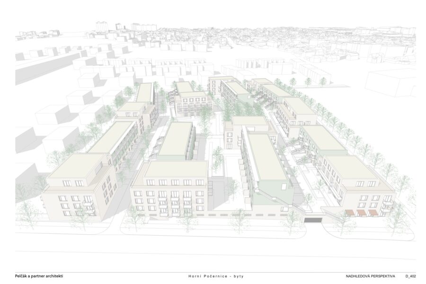The height and width of the screenshot is (284, 426).
Task: Select the middle orange awning
Action: [x=362, y=213]
